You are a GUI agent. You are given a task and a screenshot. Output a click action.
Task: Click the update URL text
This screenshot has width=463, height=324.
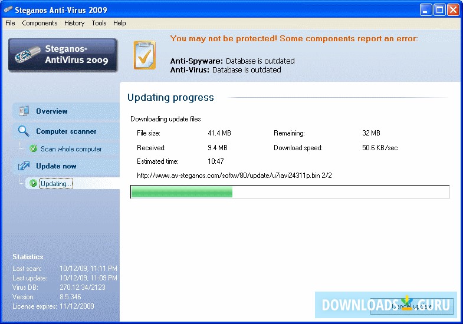point(234,176)
